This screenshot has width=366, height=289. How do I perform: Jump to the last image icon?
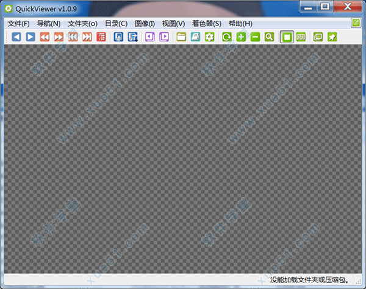(87, 38)
